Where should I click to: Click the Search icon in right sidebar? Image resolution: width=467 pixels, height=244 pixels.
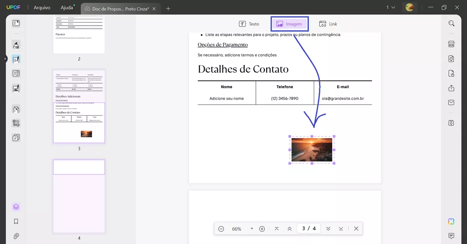coord(451,23)
